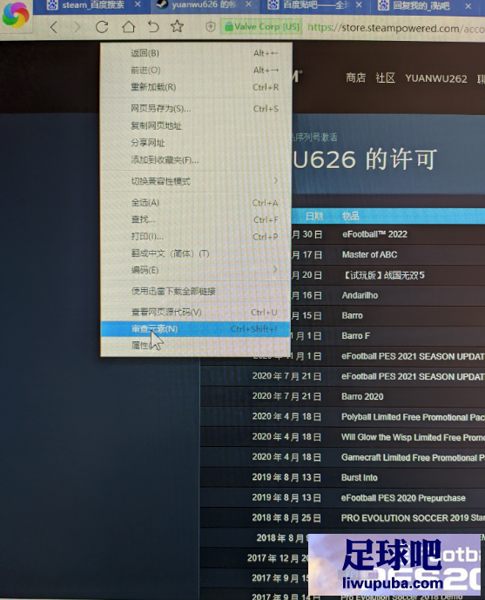485x600 pixels.
Task: Expand the 编码(E) submenu
Action: click(195, 270)
